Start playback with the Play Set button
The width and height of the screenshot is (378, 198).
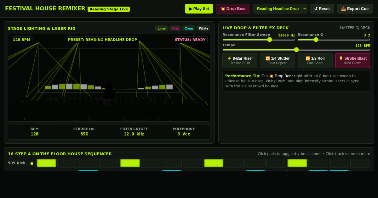point(199,9)
